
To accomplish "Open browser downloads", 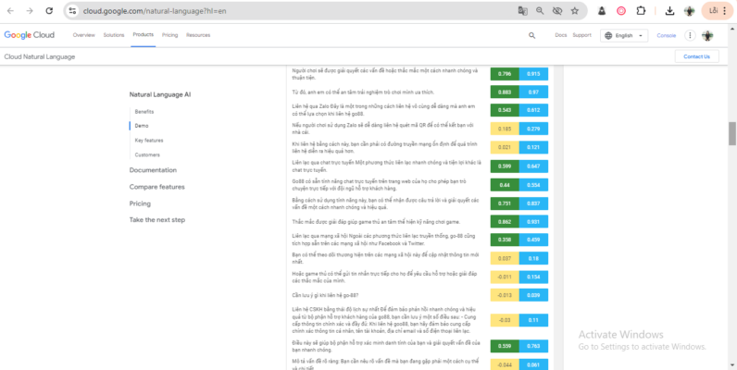I will coord(669,11).
